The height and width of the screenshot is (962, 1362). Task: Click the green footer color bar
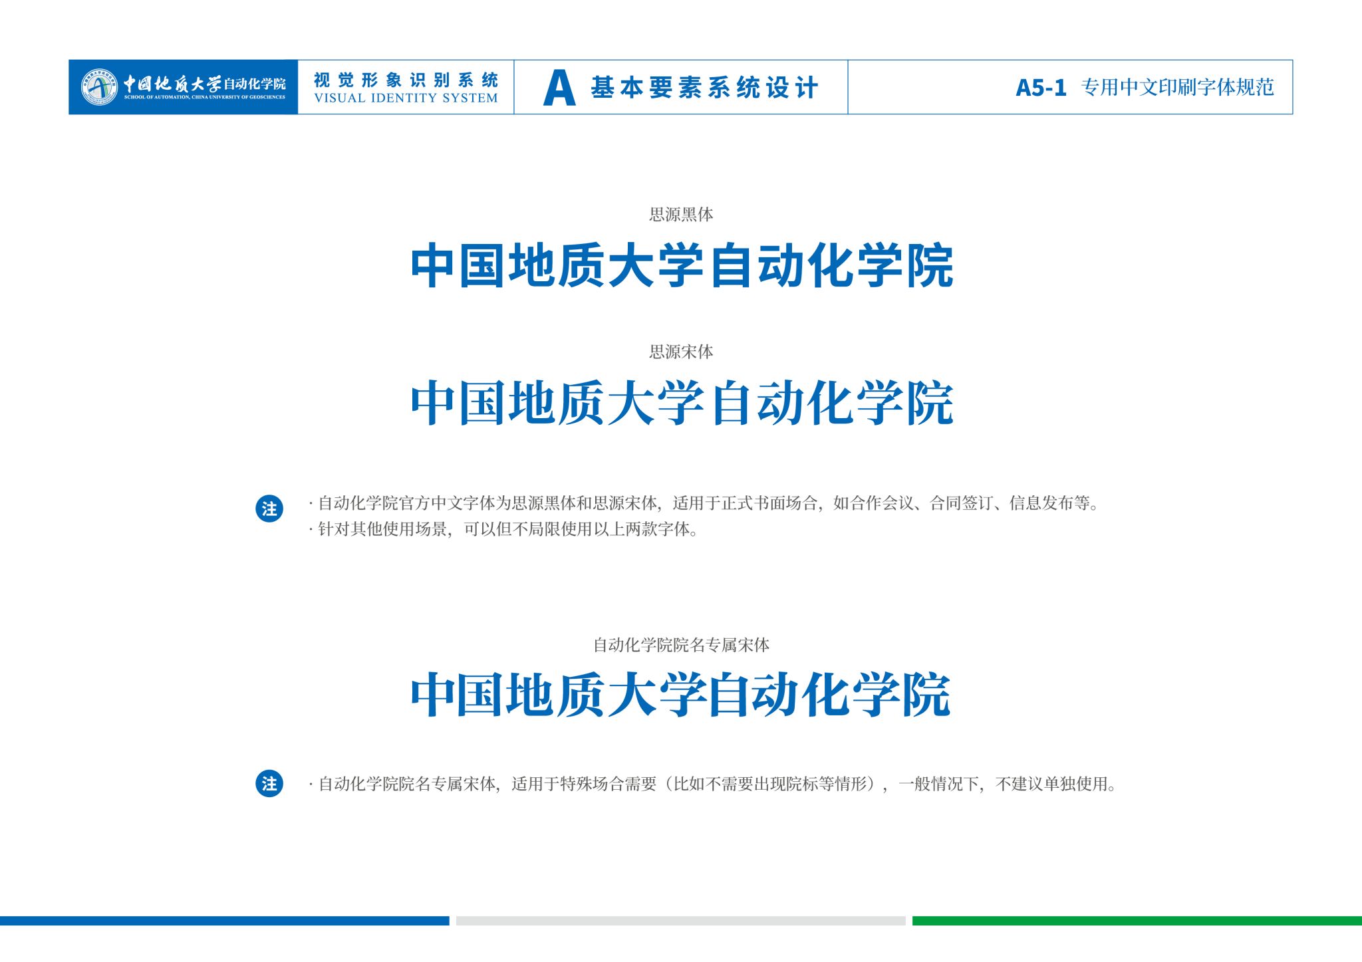pos(1137,921)
